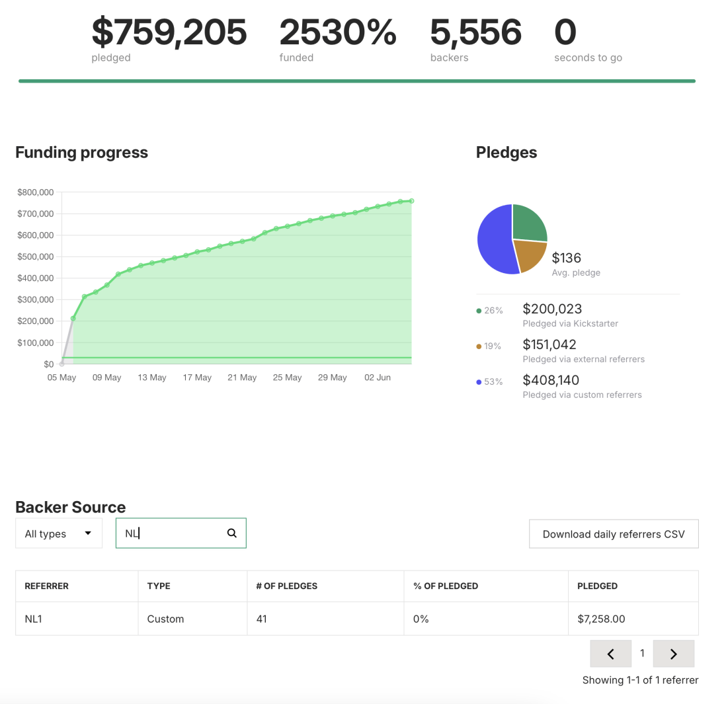Click the search magnifier icon
This screenshot has height=704, width=728.
(x=231, y=533)
